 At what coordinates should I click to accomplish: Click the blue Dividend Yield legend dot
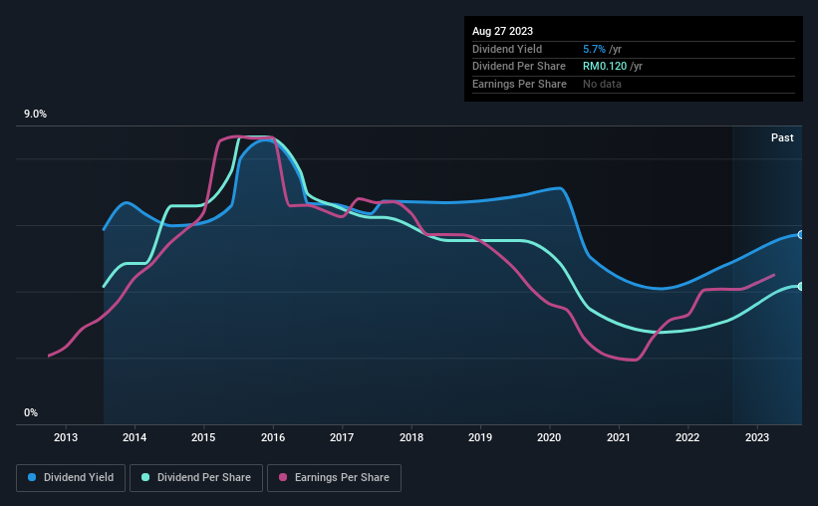(x=32, y=477)
